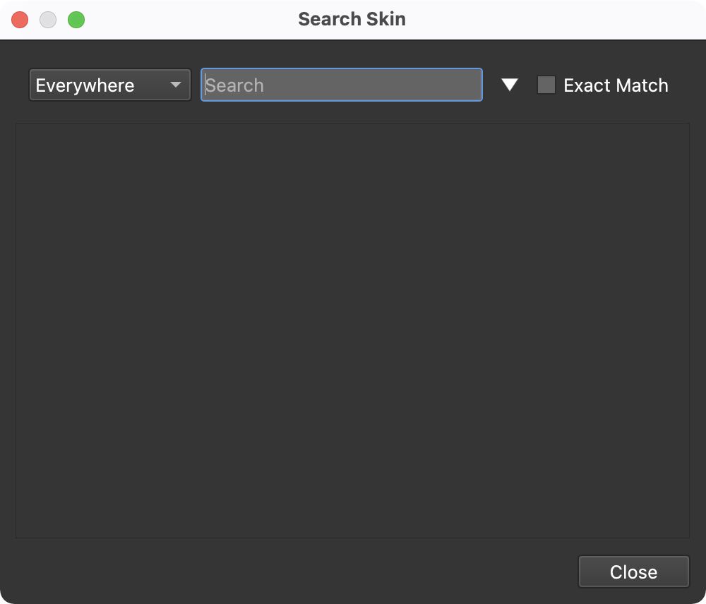Click the dialog title bar region
Viewport: 706px width, 604px height.
click(x=352, y=19)
